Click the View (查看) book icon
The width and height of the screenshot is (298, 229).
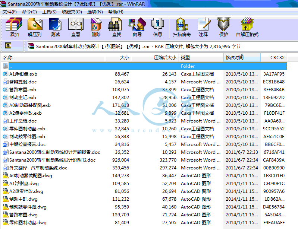76,24
